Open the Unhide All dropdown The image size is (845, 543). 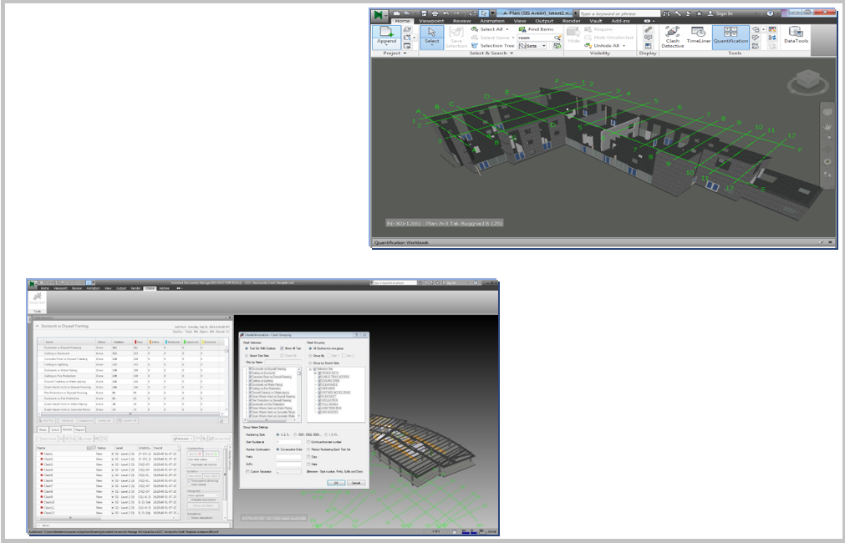tap(624, 46)
